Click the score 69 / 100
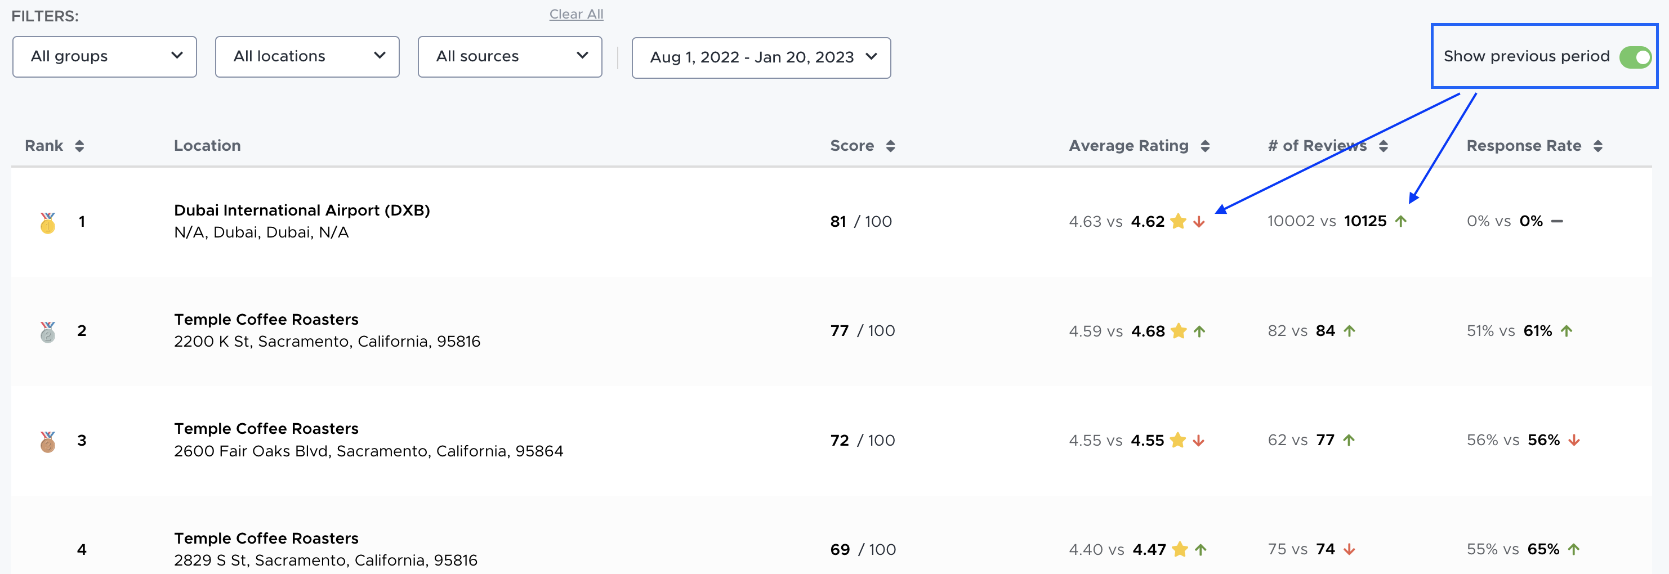Image resolution: width=1669 pixels, height=574 pixels. 863,549
